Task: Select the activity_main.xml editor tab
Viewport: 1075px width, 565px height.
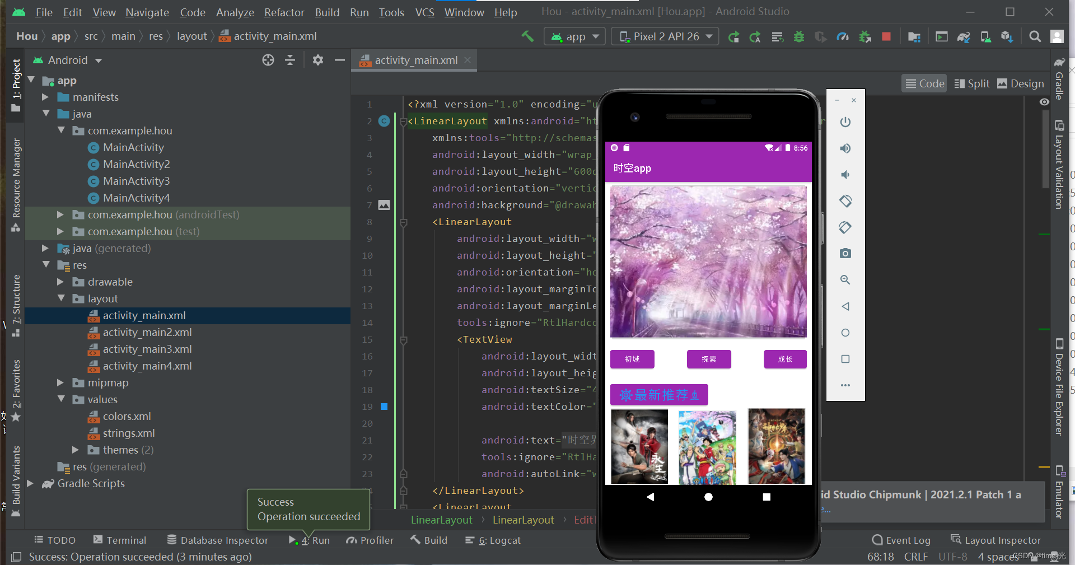Action: click(415, 60)
